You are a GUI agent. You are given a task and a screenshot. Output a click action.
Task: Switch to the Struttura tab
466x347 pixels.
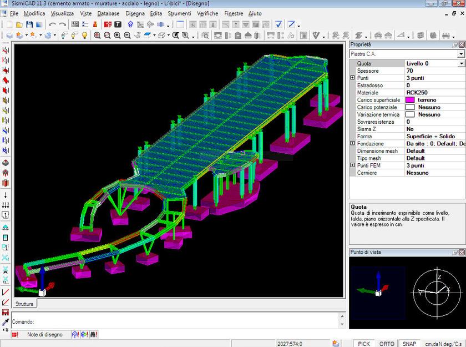(24, 304)
